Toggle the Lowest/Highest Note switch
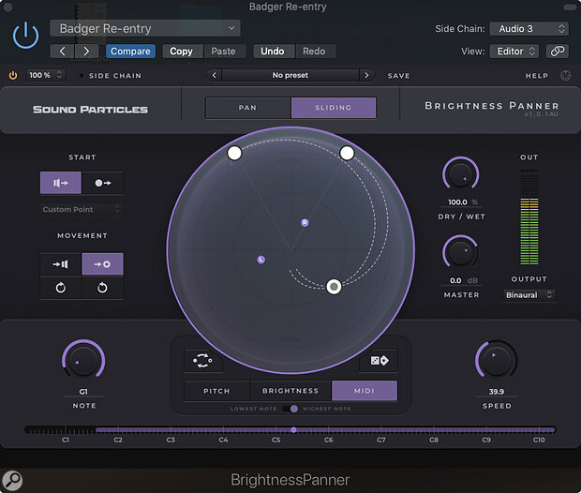This screenshot has width=581, height=493. (x=290, y=409)
